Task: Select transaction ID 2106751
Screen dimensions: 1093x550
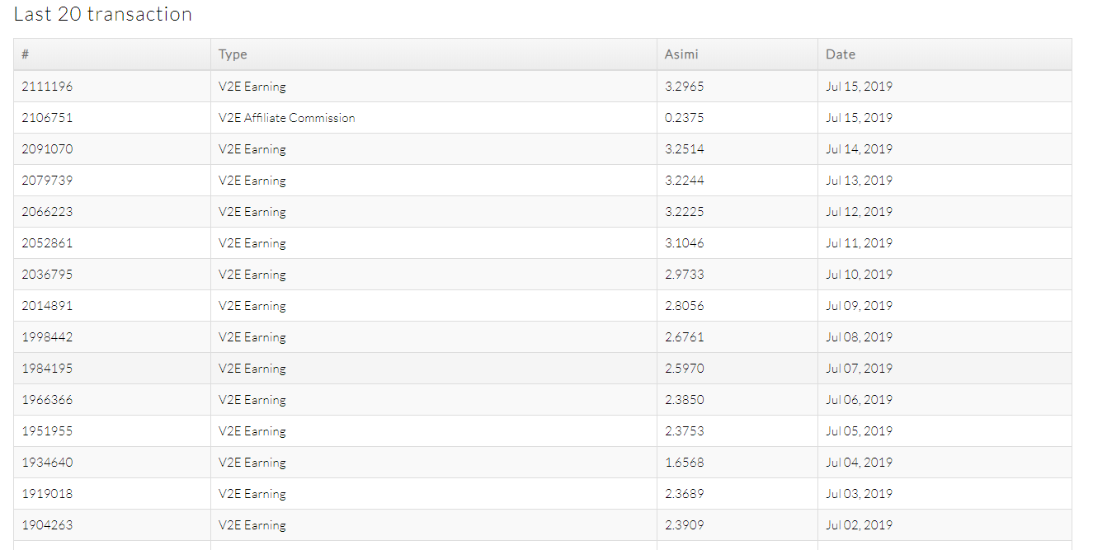Action: pyautogui.click(x=47, y=118)
